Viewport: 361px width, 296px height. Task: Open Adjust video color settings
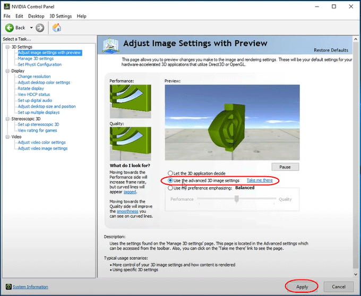(41, 142)
